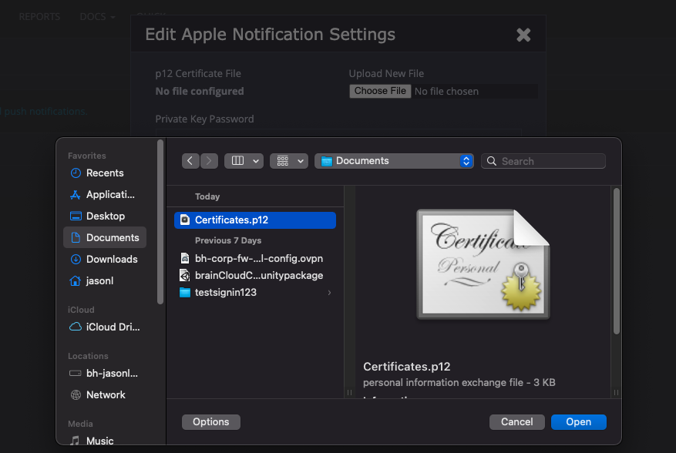The image size is (676, 453).
Task: Click the Certificates.p12 file icon
Action: [x=184, y=220]
